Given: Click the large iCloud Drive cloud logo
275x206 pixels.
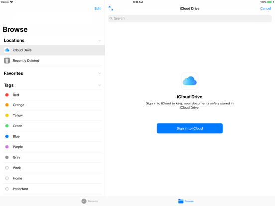Looking at the screenshot, I should 190,81.
